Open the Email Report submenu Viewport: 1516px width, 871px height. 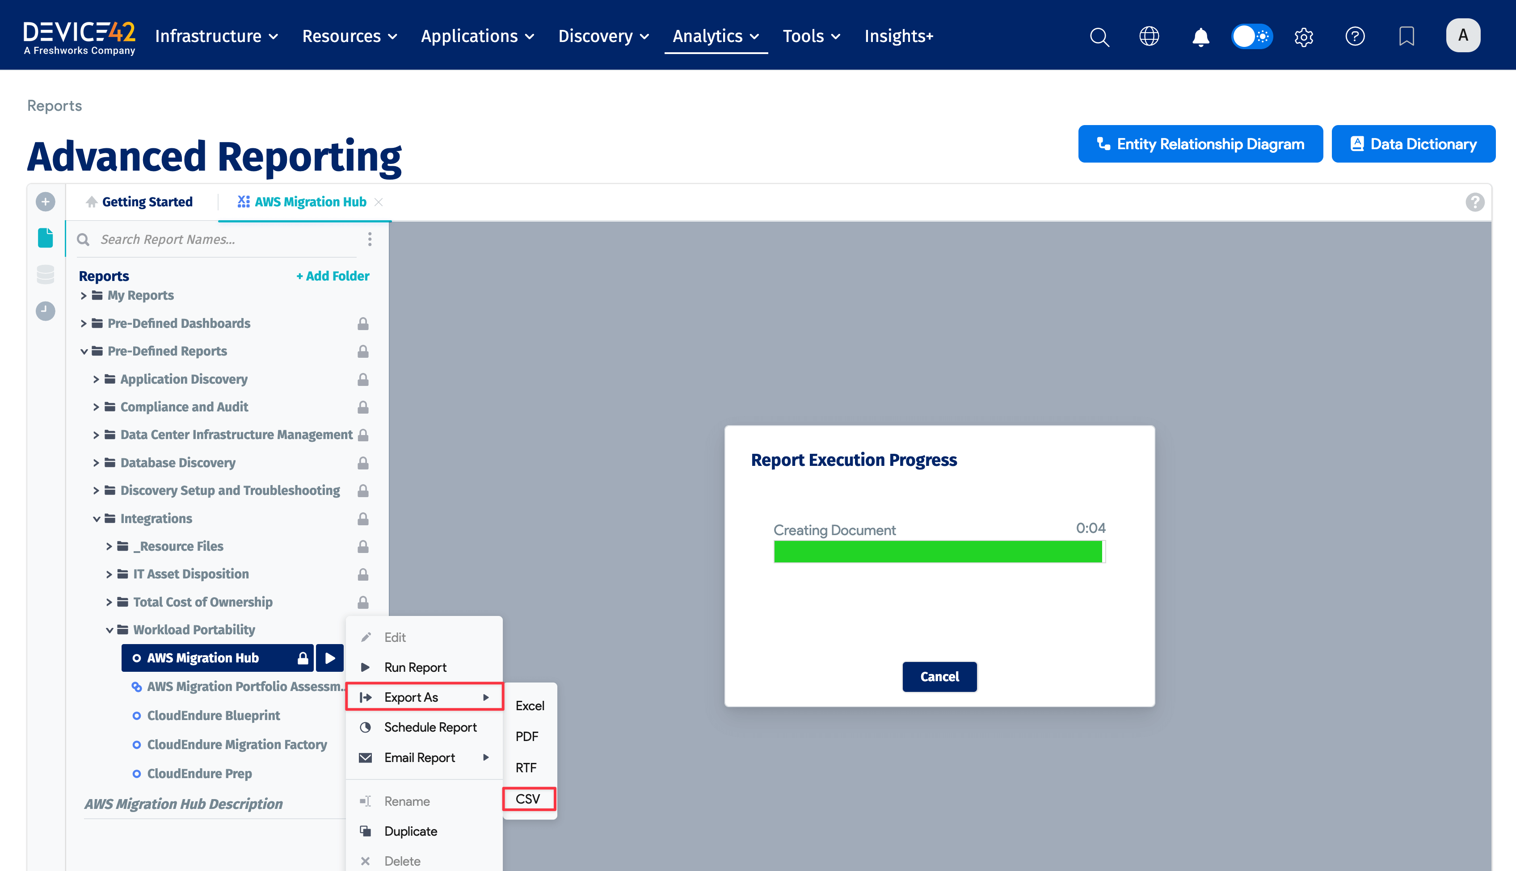(425, 758)
